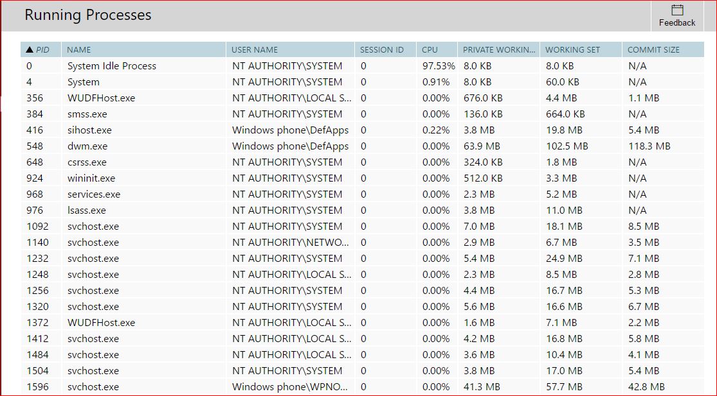
Task: Select the lsass.exe process name
Action: (86, 211)
